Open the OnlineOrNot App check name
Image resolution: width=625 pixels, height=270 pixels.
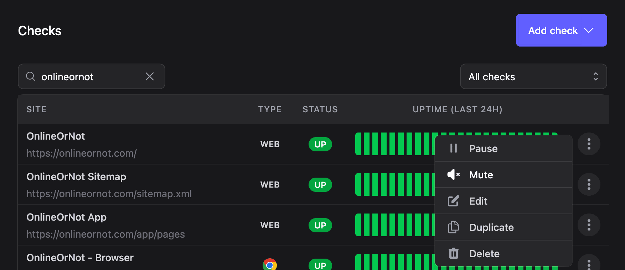(67, 217)
